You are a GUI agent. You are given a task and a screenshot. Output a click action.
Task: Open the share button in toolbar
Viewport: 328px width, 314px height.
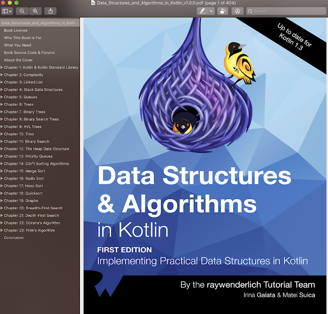(x=50, y=11)
